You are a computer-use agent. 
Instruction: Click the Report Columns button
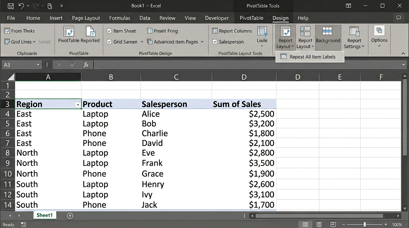232,31
